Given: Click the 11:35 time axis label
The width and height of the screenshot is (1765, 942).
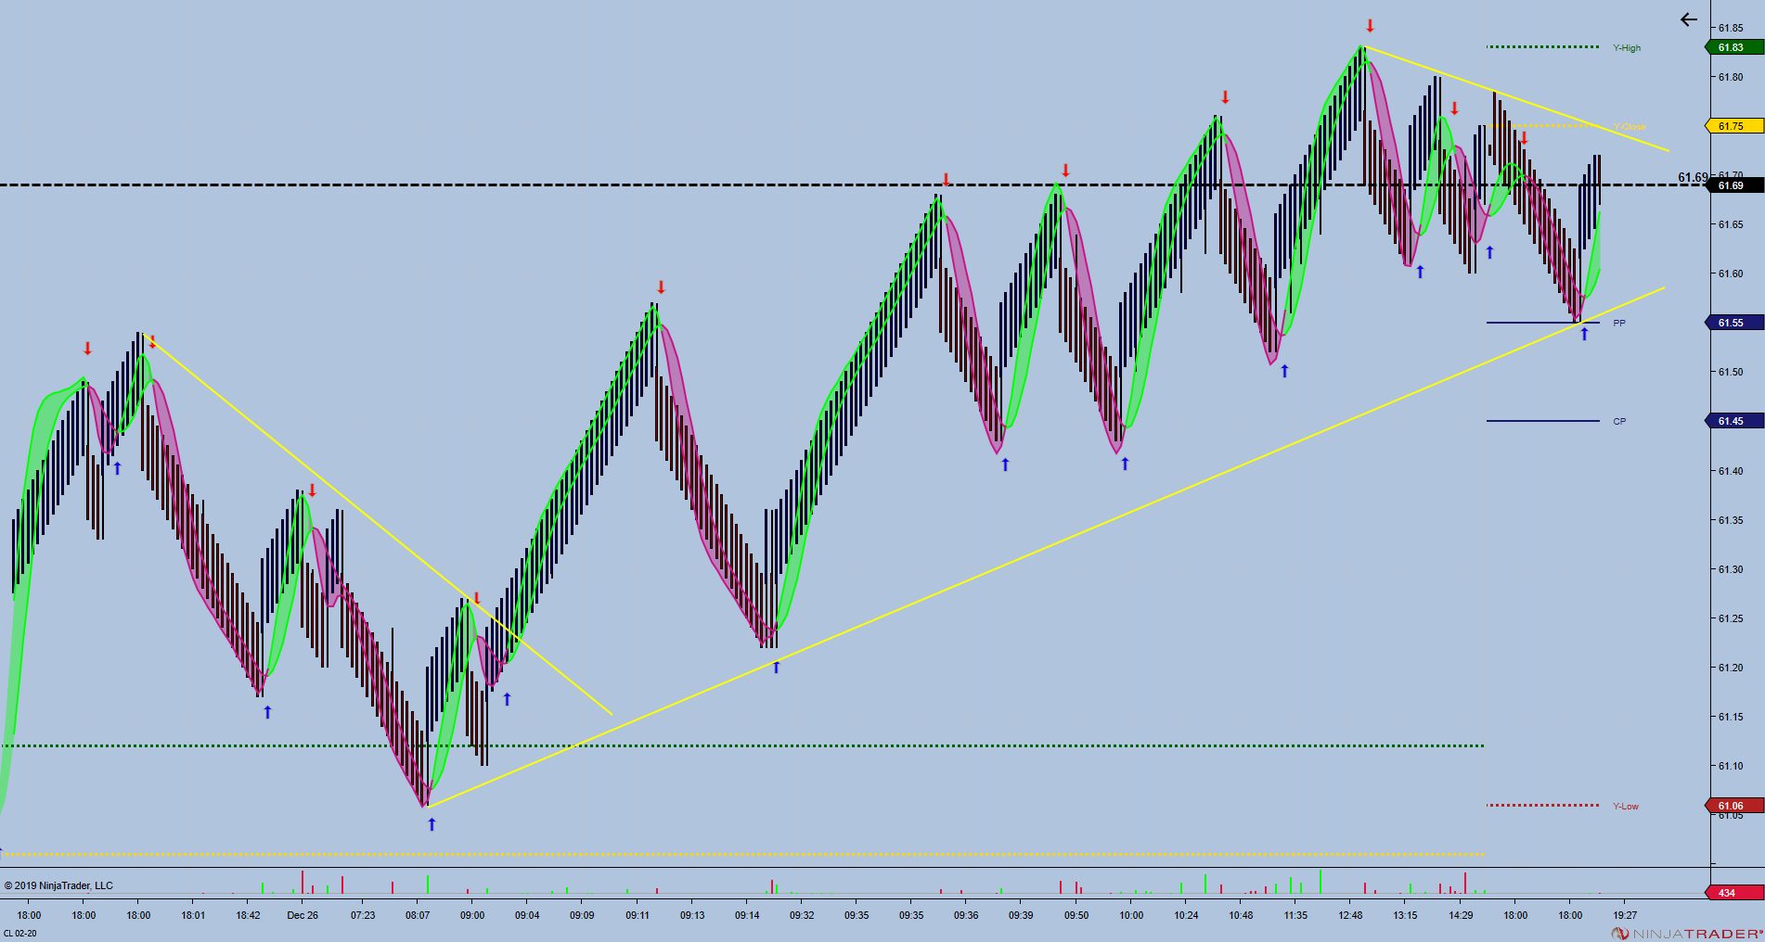Looking at the screenshot, I should click(1295, 915).
